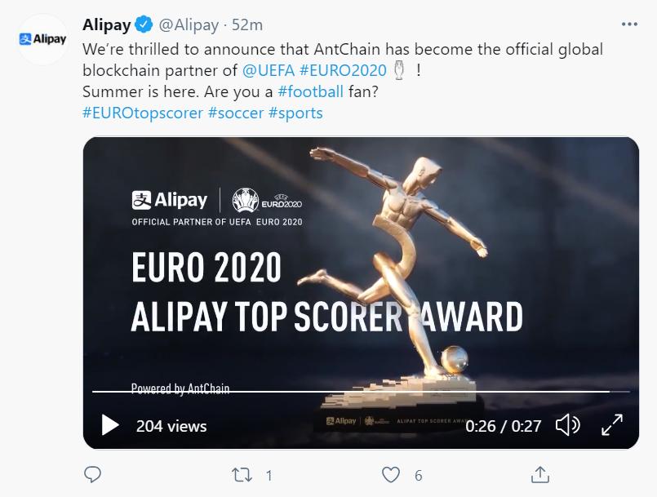The height and width of the screenshot is (497, 657).
Task: Expand the video to fullscreen
Action: click(612, 425)
